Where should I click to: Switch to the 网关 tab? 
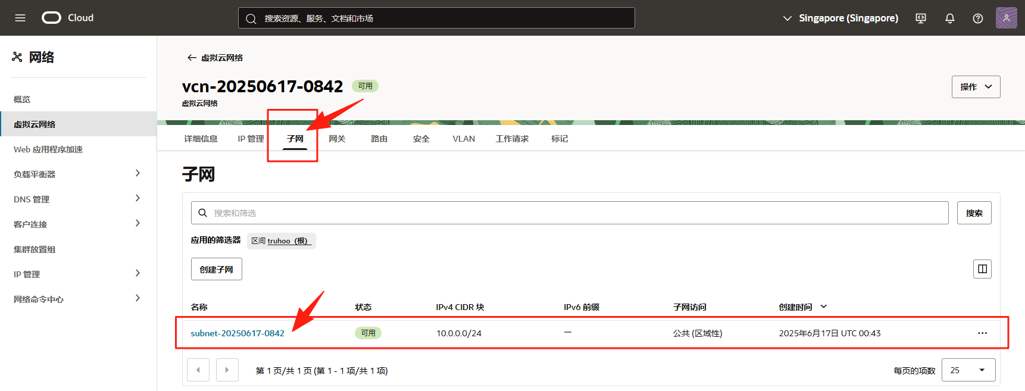[x=337, y=139]
